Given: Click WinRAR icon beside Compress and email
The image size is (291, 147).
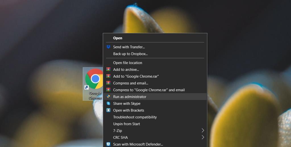Looking at the screenshot, I should coord(108,83).
